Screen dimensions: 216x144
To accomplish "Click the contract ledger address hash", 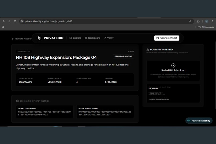I will 44,113.
